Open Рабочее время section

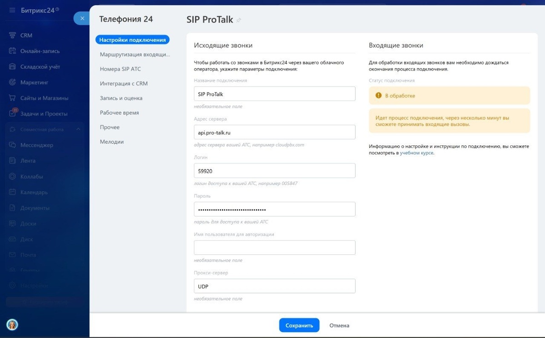click(119, 113)
